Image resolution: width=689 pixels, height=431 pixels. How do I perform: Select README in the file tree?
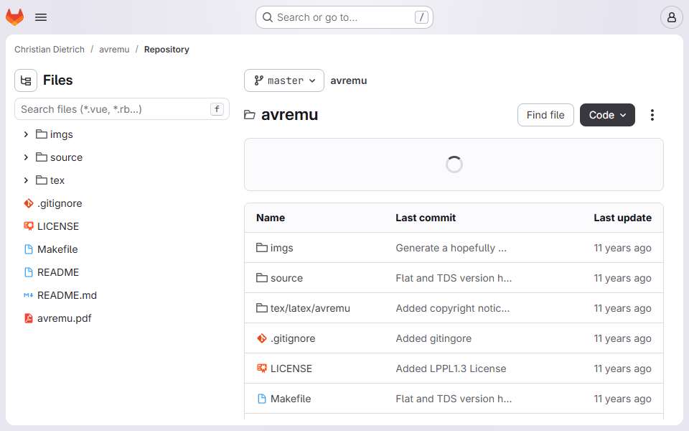[58, 272]
